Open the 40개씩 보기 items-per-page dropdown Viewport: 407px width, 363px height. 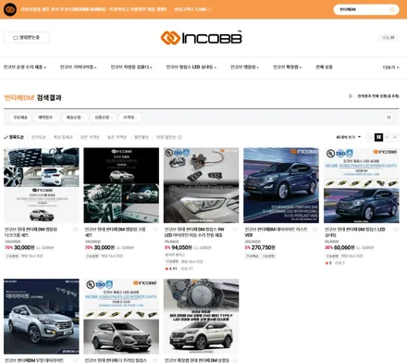point(348,137)
